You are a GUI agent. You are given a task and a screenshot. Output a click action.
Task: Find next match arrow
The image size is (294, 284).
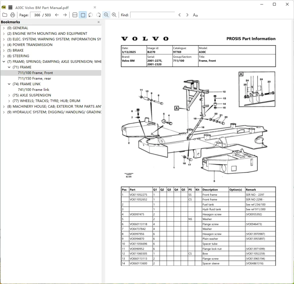(x=187, y=15)
